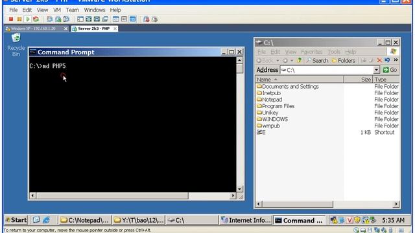Open the Tools menu in C:\ window
This screenshot has width=415, height=233.
(334, 52)
